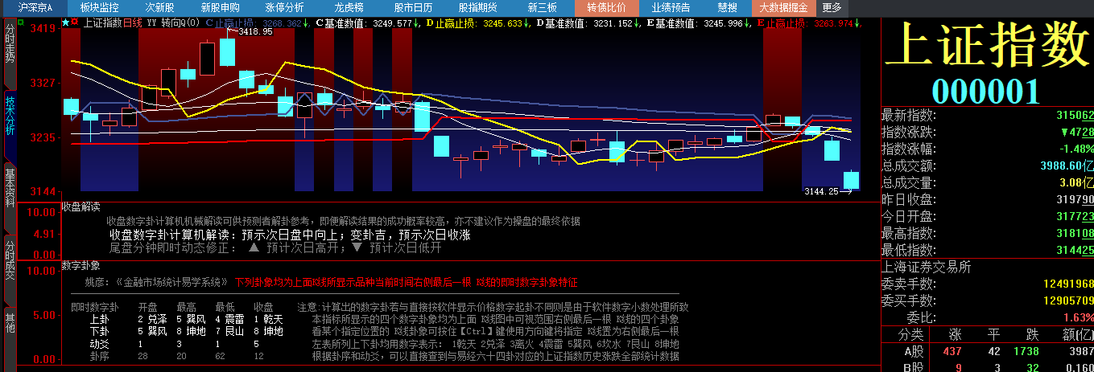Screen dimensions: 1094x372
Task: Switch to the 龙虎榜 tab
Action: (348, 7)
